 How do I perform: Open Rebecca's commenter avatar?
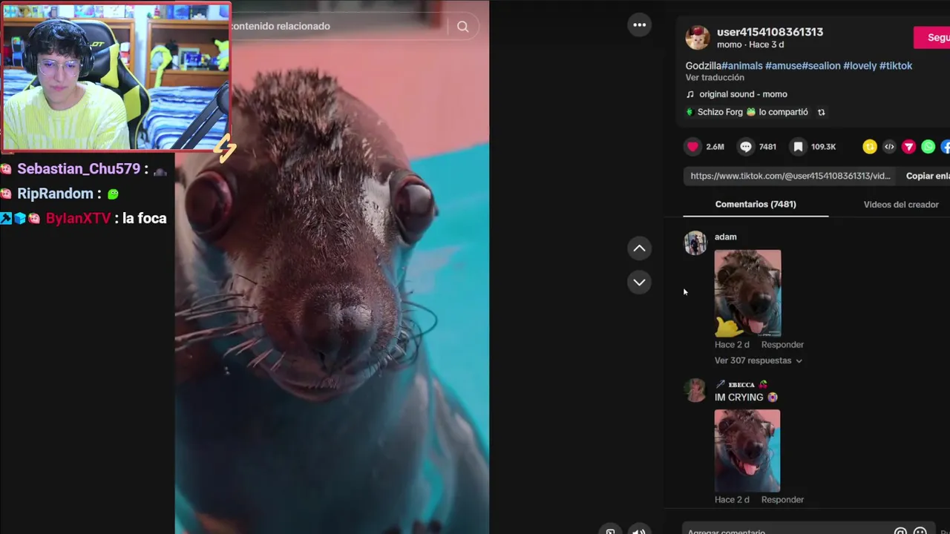[x=695, y=390]
